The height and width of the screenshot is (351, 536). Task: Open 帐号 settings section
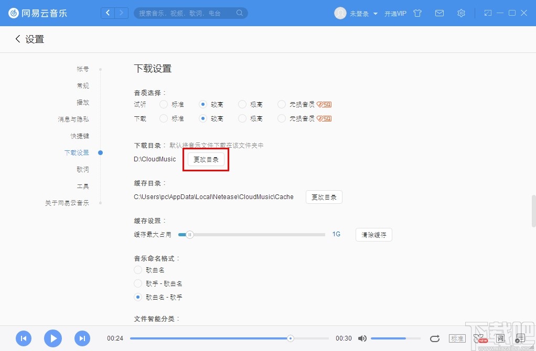click(83, 69)
